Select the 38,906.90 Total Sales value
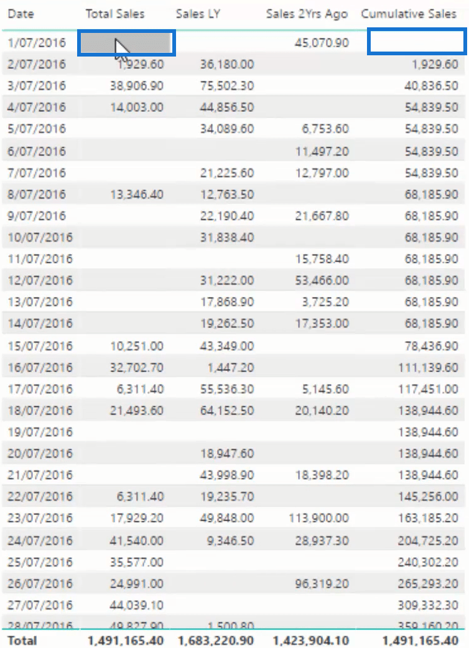The height and width of the screenshot is (648, 469). pyautogui.click(x=136, y=86)
